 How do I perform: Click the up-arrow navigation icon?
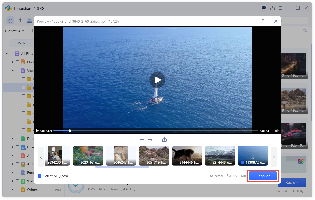click(20, 20)
